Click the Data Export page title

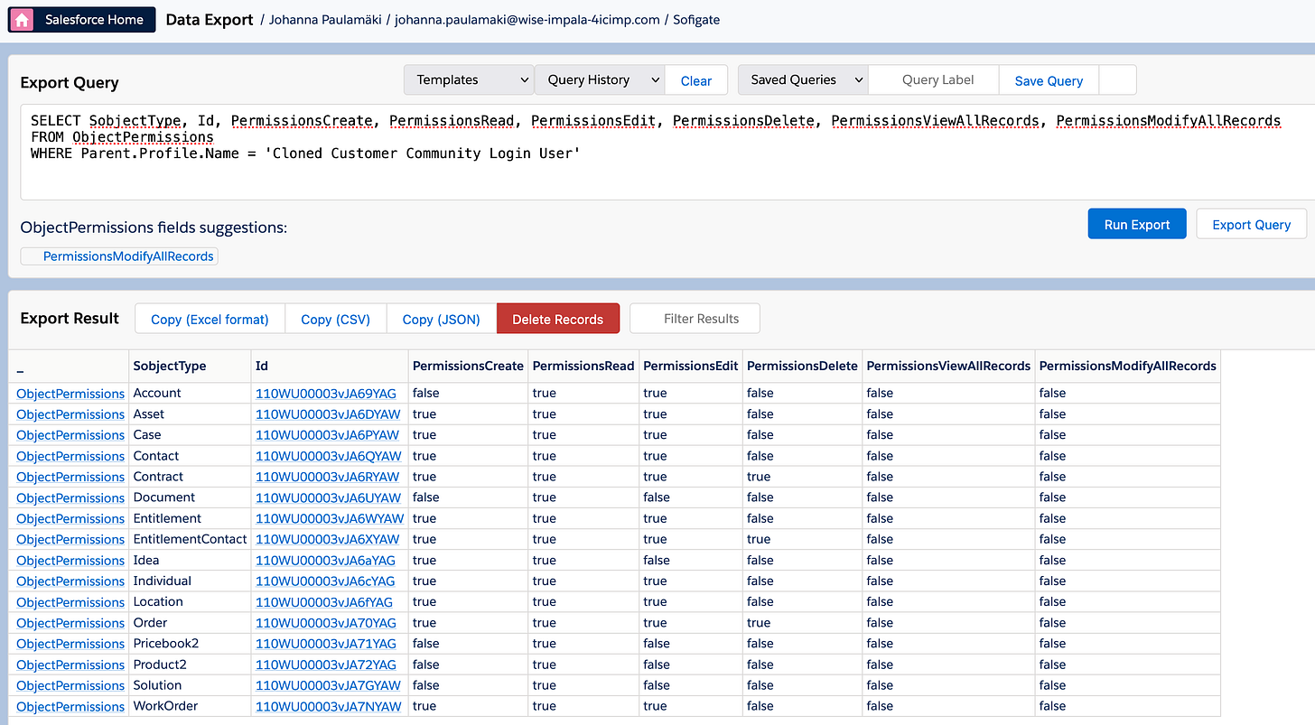tap(210, 19)
